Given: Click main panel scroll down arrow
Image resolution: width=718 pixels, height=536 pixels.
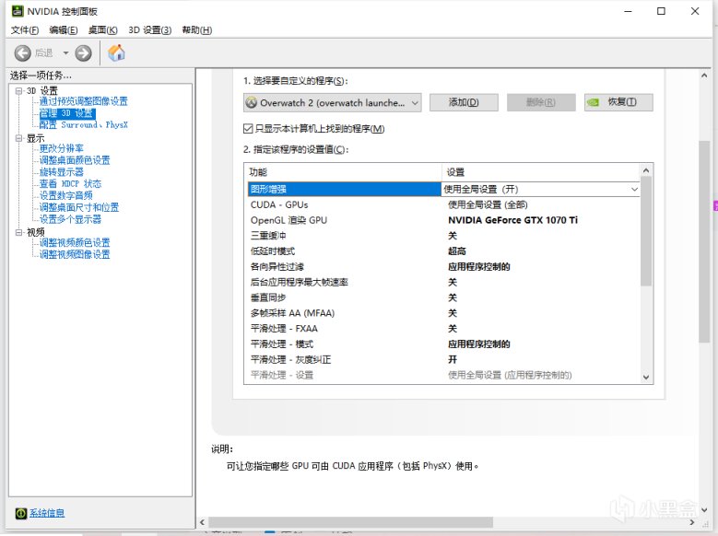Looking at the screenshot, I should (704, 509).
